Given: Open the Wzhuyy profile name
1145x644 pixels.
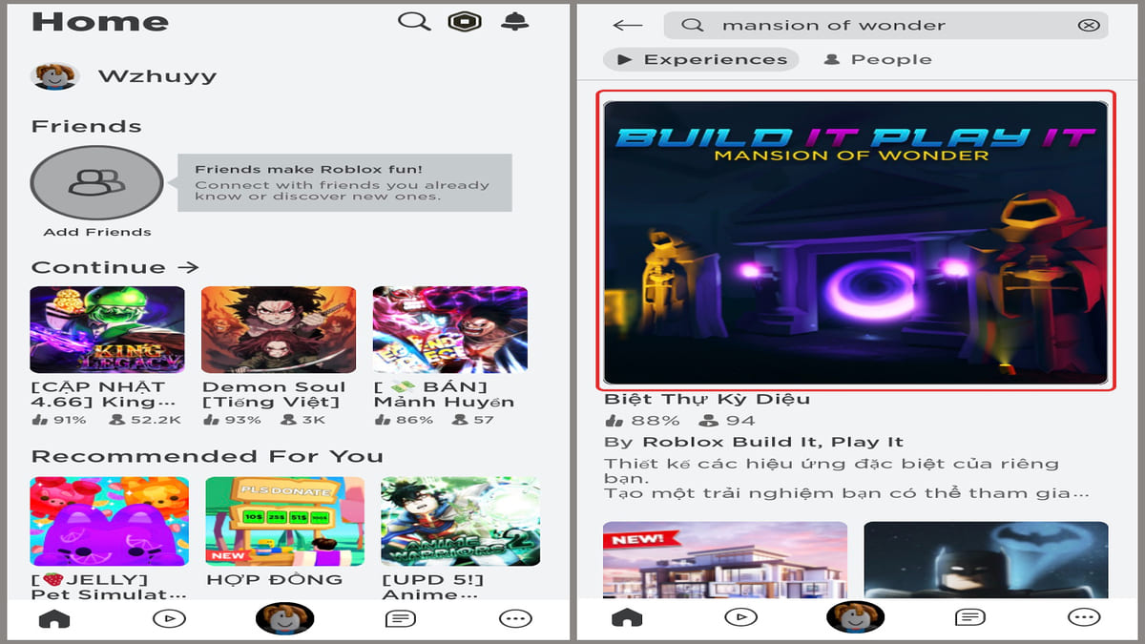Looking at the screenshot, I should point(157,76).
